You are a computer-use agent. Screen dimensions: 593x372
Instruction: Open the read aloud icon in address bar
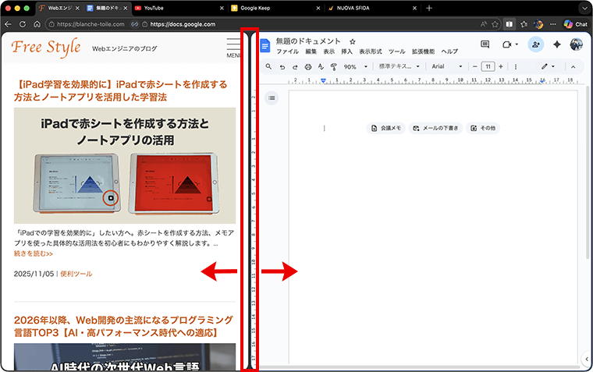483,24
